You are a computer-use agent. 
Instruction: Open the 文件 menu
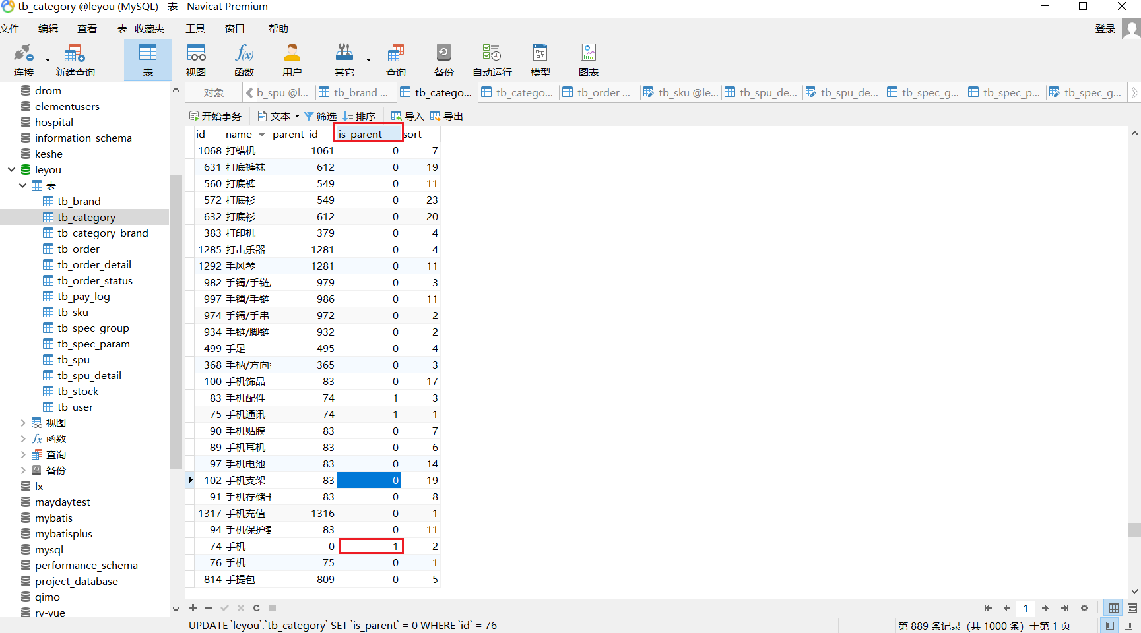(x=9, y=28)
